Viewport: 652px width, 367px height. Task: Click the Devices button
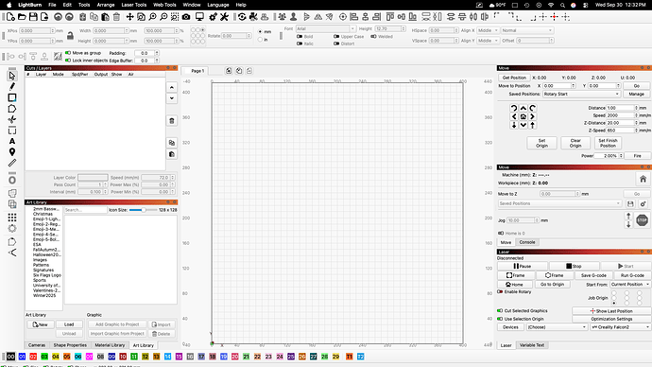click(510, 327)
